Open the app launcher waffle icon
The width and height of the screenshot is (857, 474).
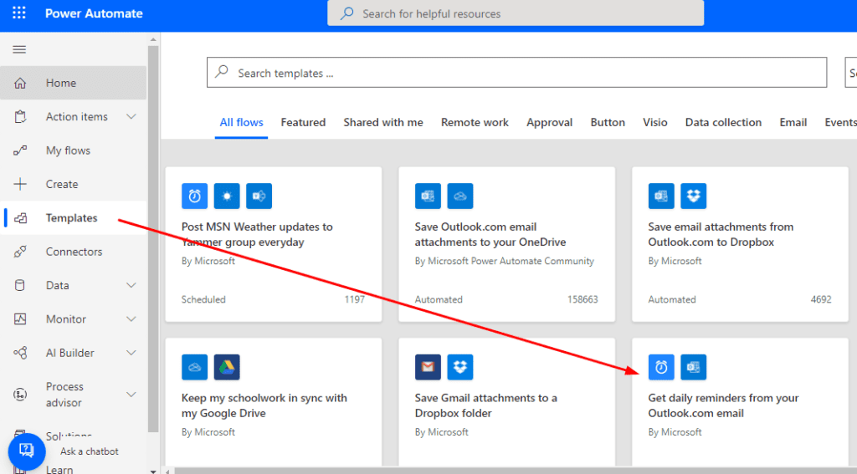pos(18,13)
